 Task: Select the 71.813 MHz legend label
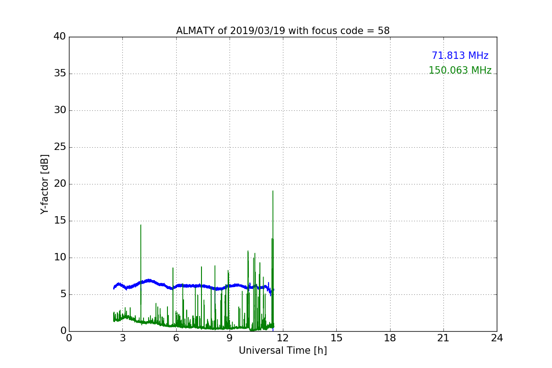click(460, 56)
